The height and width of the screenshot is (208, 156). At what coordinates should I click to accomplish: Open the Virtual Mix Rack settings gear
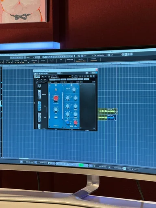pos(94,76)
